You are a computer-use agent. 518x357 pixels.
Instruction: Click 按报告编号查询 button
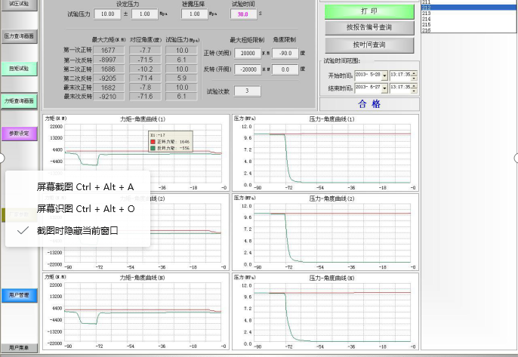pos(369,28)
